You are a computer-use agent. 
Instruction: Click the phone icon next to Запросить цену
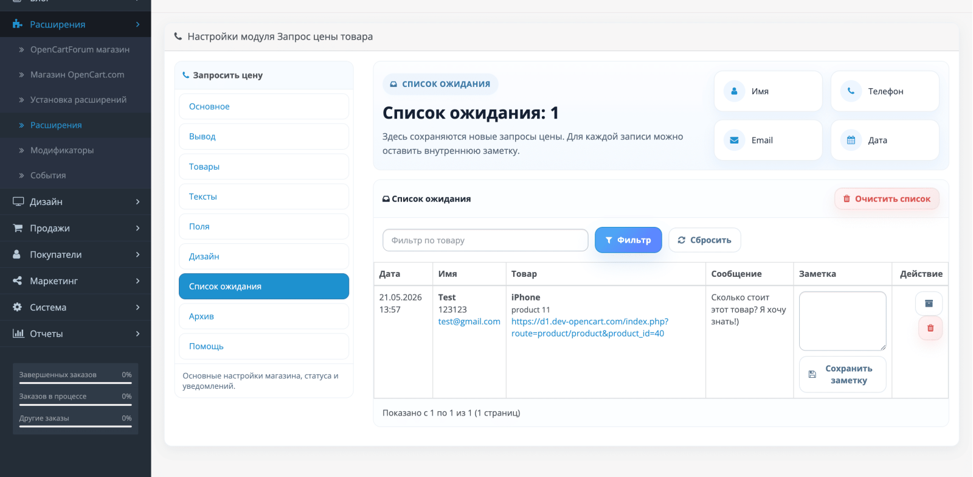click(186, 75)
